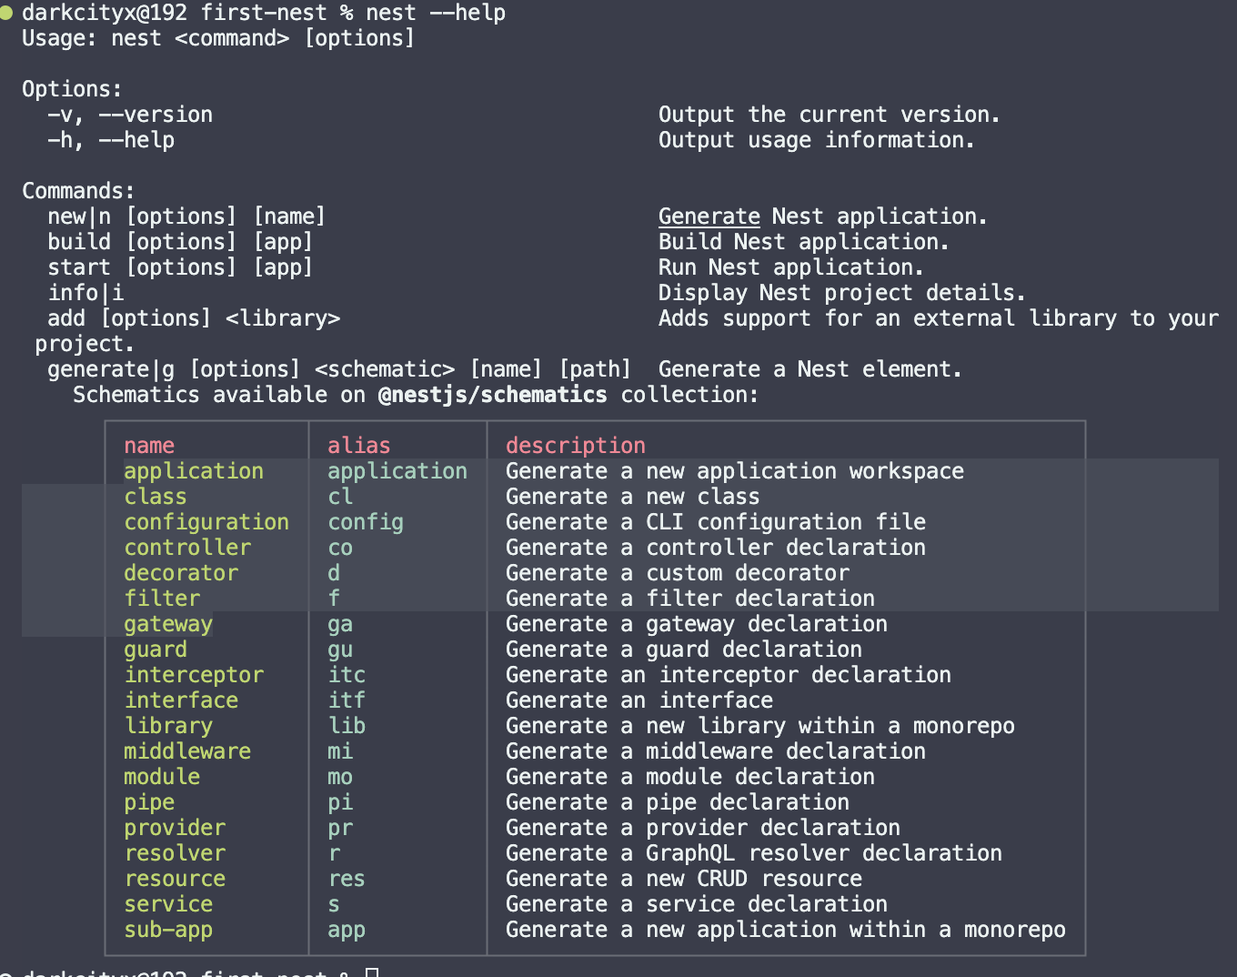Image resolution: width=1237 pixels, height=977 pixels.
Task: Click the underlined 'Generate' link text
Action: pyautogui.click(x=709, y=217)
